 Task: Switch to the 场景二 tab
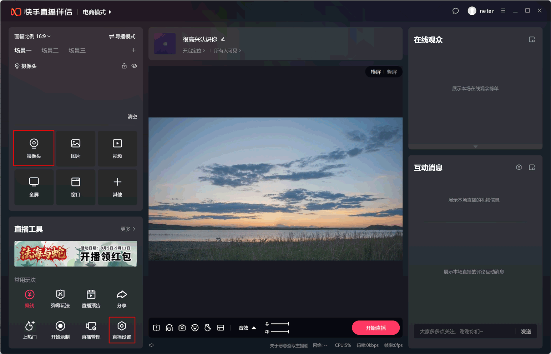(x=50, y=50)
